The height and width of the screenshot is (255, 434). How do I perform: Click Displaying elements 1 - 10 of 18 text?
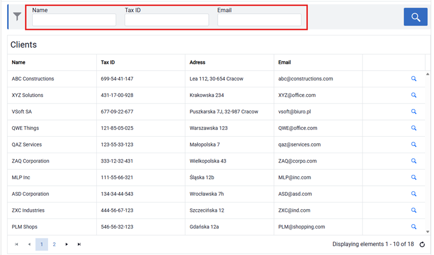click(x=373, y=244)
